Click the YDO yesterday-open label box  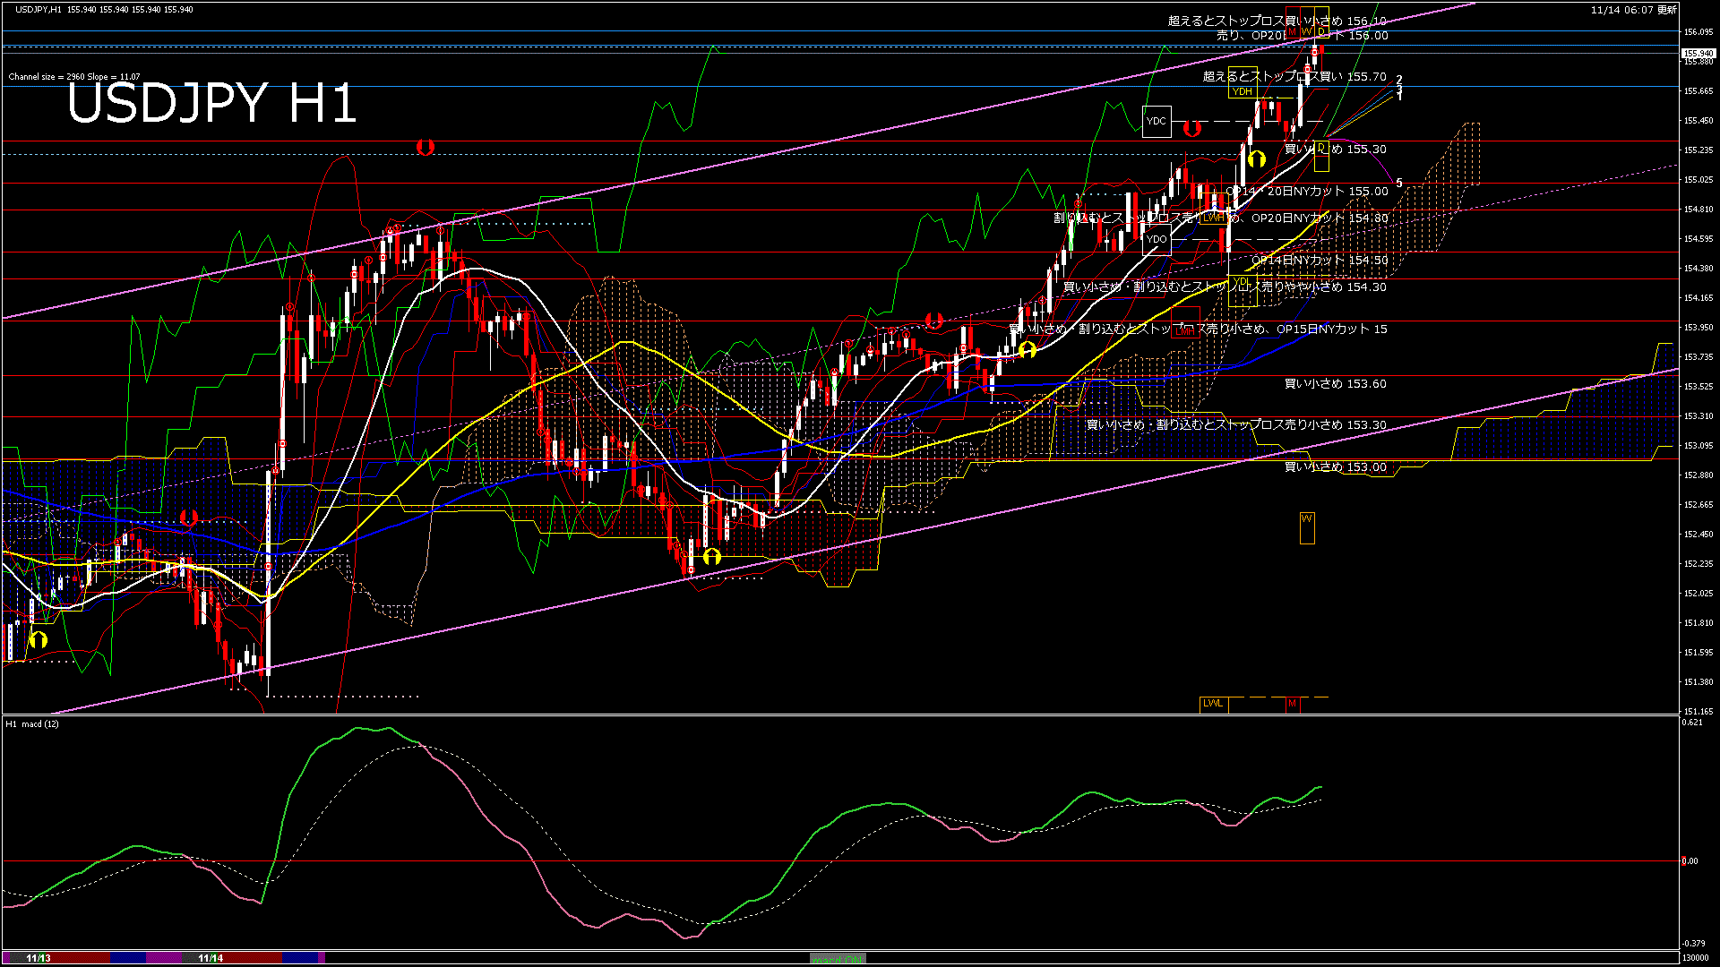(x=1157, y=239)
